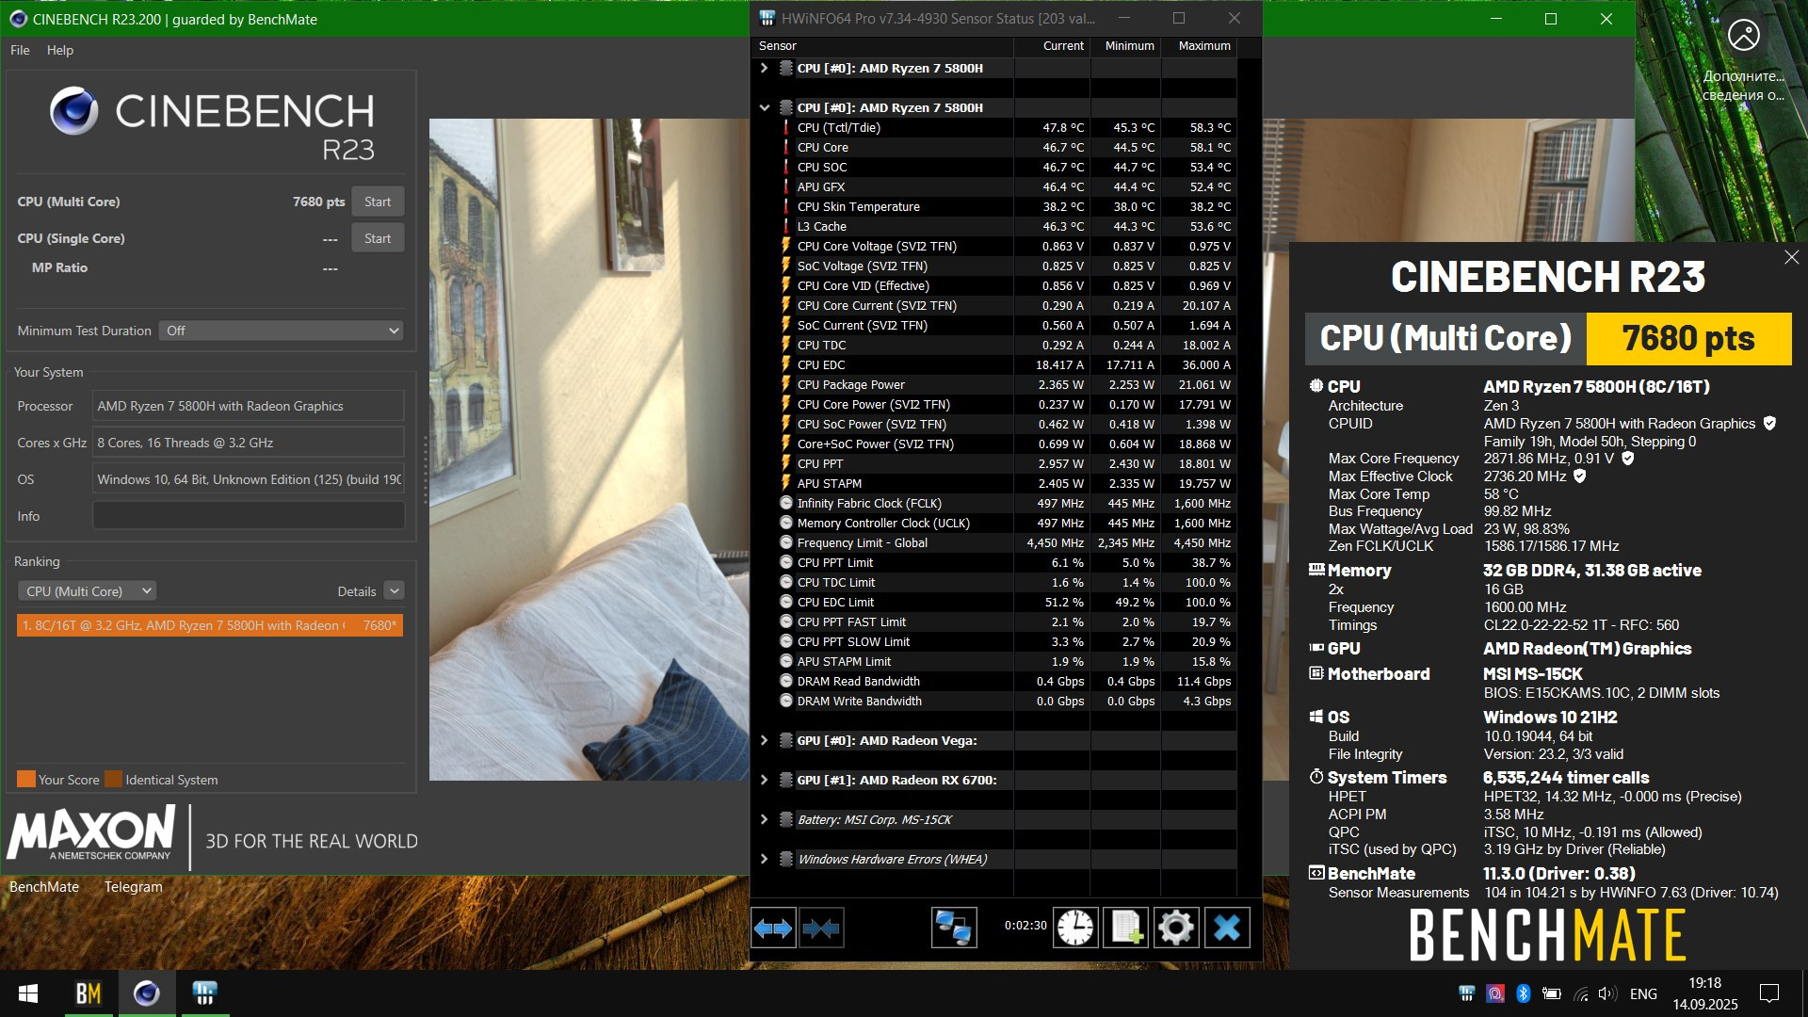
Task: Start the CPU (Single Core) test
Action: (x=378, y=238)
